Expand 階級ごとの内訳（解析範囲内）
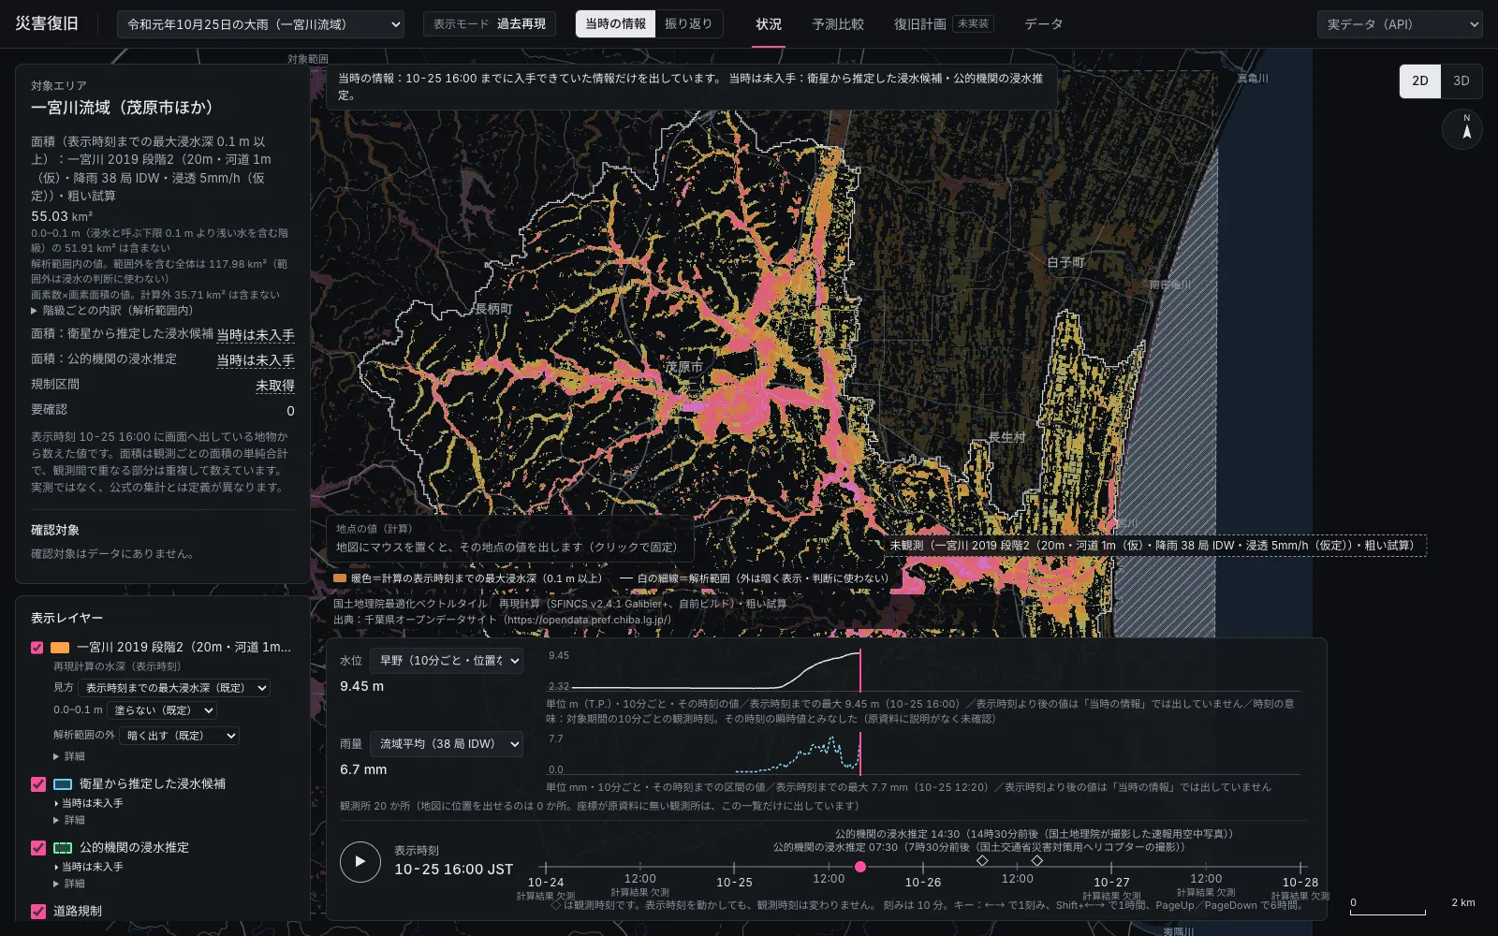The width and height of the screenshot is (1498, 936). 112,311
